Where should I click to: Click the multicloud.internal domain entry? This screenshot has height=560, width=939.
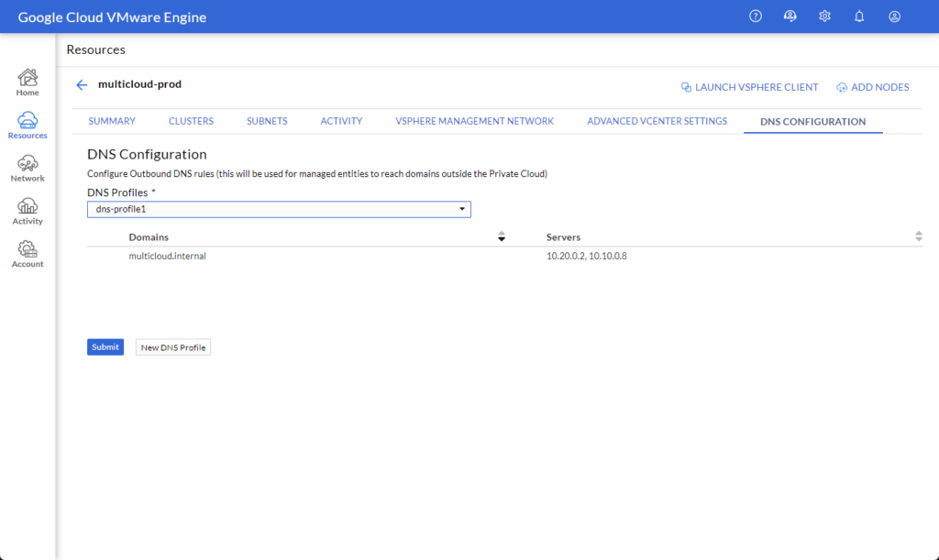(167, 256)
